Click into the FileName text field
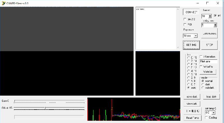Viewport: 224px width, 123px height. (x=208, y=61)
